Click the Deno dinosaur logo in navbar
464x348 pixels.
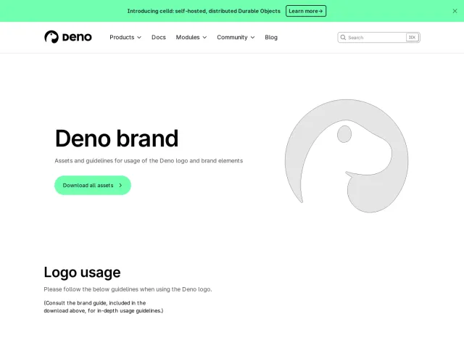click(51, 37)
